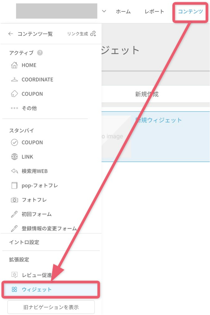The height and width of the screenshot is (315, 210).
Task: Open standby COUPON content
Action: 32,142
